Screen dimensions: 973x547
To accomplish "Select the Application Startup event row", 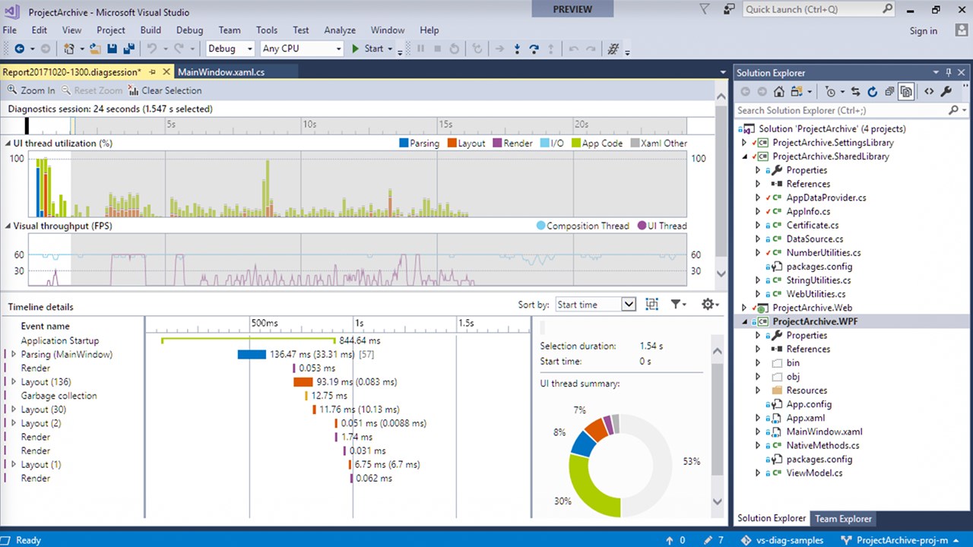I will coord(60,341).
